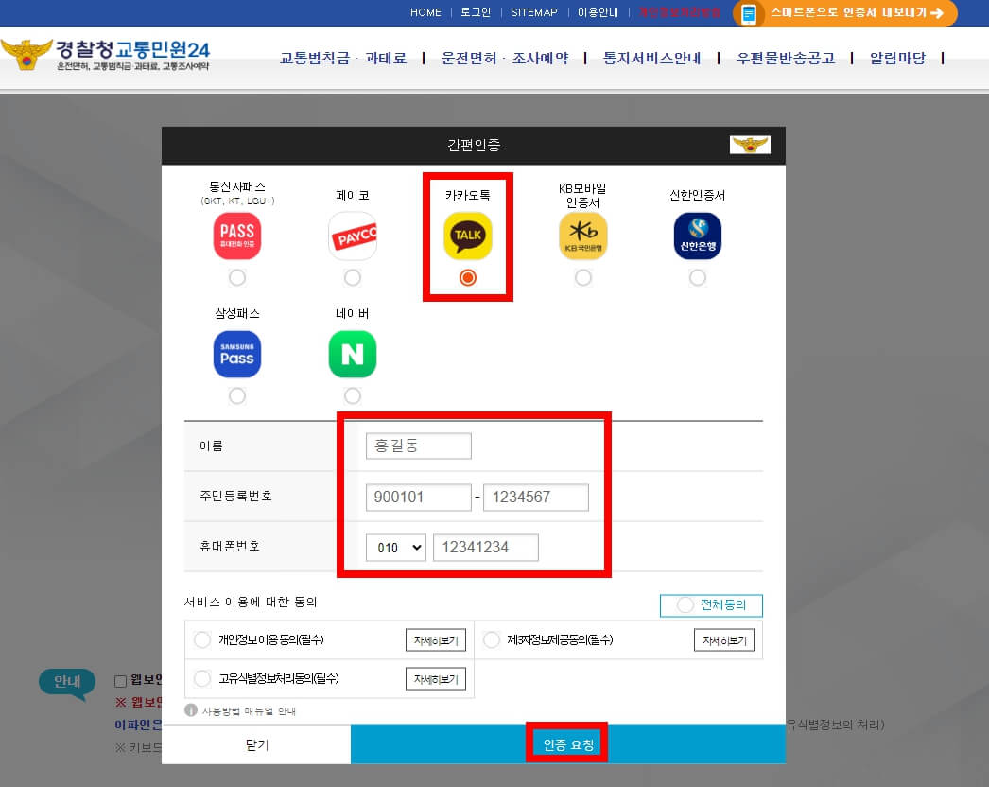Expand 자세히보기 for 고유식별정보처리동의
Screen dimensions: 989x787
click(434, 678)
